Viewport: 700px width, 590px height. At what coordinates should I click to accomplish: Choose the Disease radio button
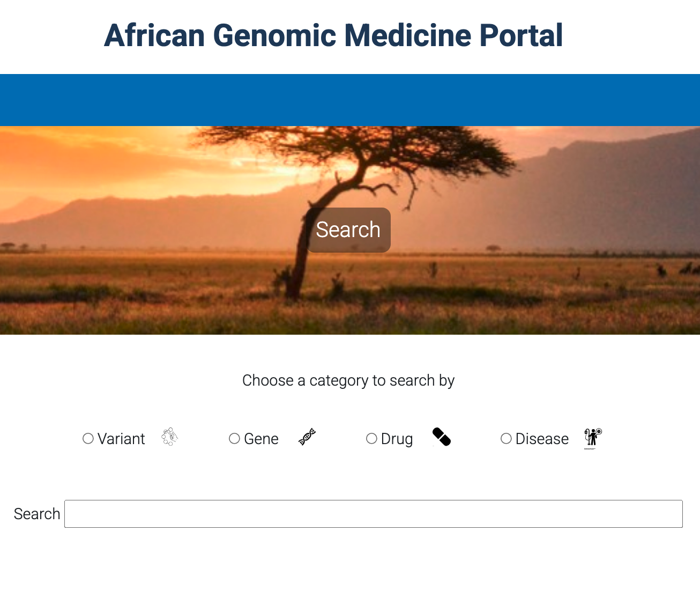pyautogui.click(x=506, y=439)
